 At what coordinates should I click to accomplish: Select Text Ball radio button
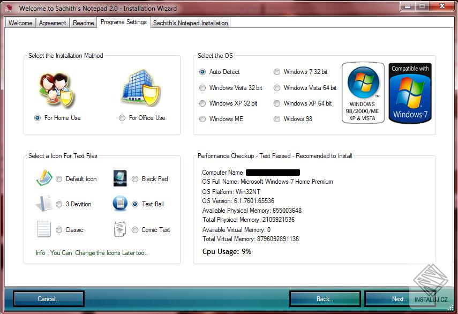(x=135, y=204)
